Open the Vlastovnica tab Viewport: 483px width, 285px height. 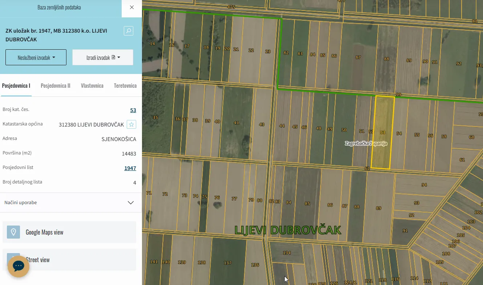(x=92, y=86)
